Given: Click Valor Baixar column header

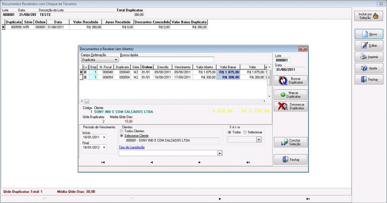Looking at the screenshot, I should 228,67.
